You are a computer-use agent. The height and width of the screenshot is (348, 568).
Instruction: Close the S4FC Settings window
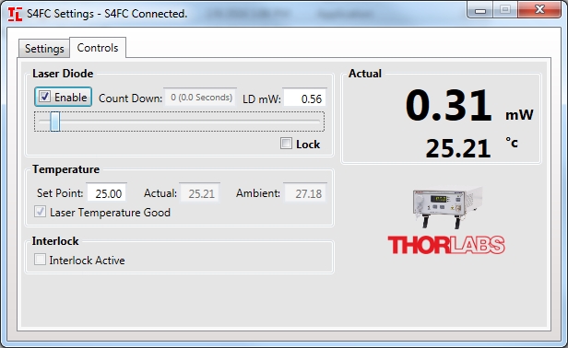pos(539,10)
